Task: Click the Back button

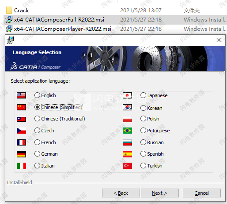Action: pyautogui.click(x=121, y=193)
